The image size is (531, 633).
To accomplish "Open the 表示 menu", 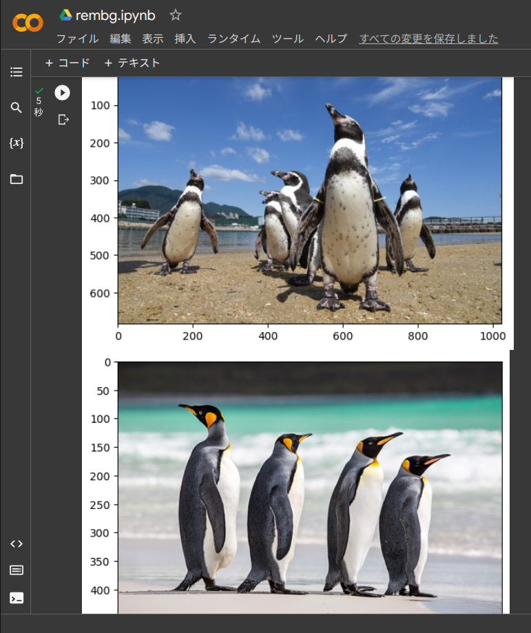I will point(153,39).
